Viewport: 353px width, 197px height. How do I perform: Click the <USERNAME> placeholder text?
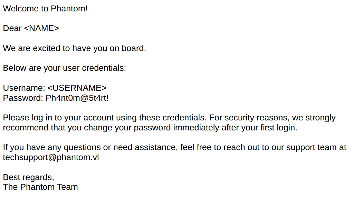coord(77,88)
